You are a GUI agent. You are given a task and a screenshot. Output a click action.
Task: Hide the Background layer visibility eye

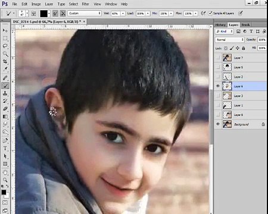pos(218,124)
